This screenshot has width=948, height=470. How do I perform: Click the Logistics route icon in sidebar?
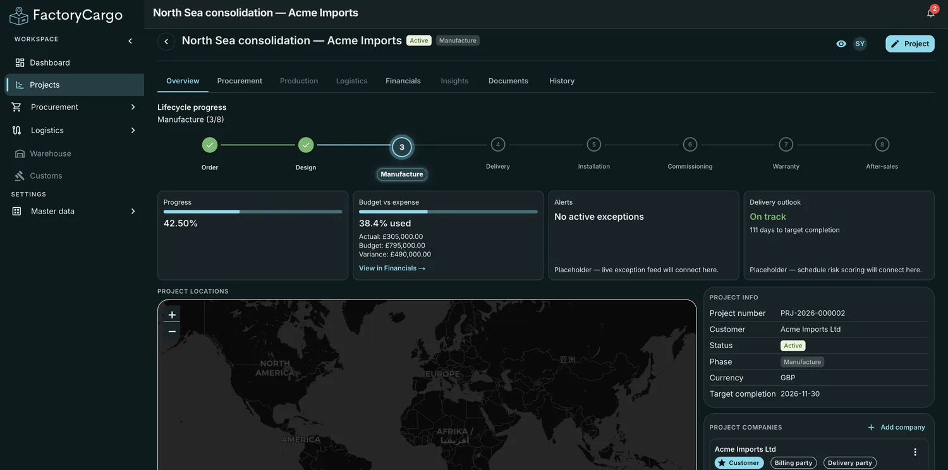click(x=16, y=130)
